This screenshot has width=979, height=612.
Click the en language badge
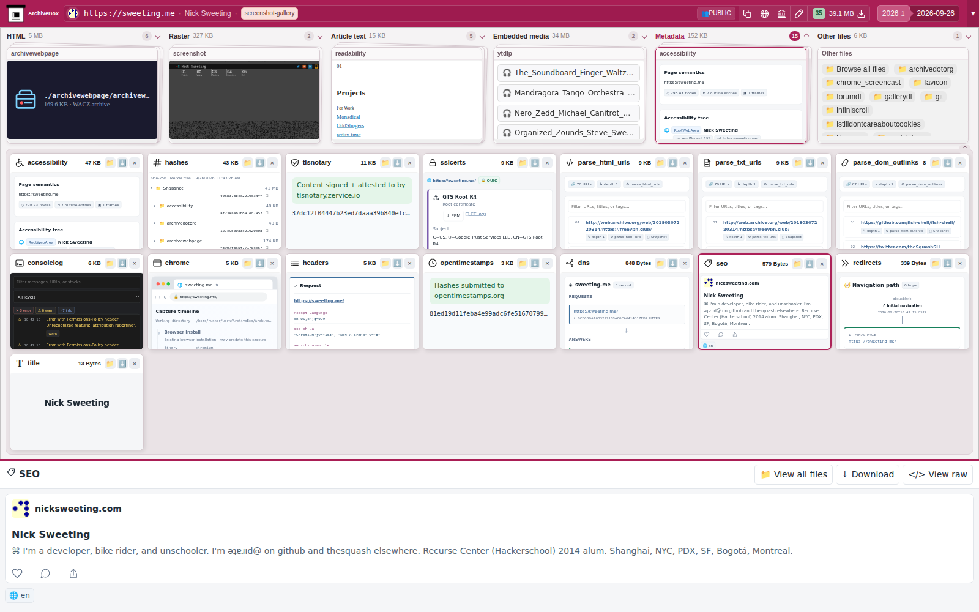point(20,595)
